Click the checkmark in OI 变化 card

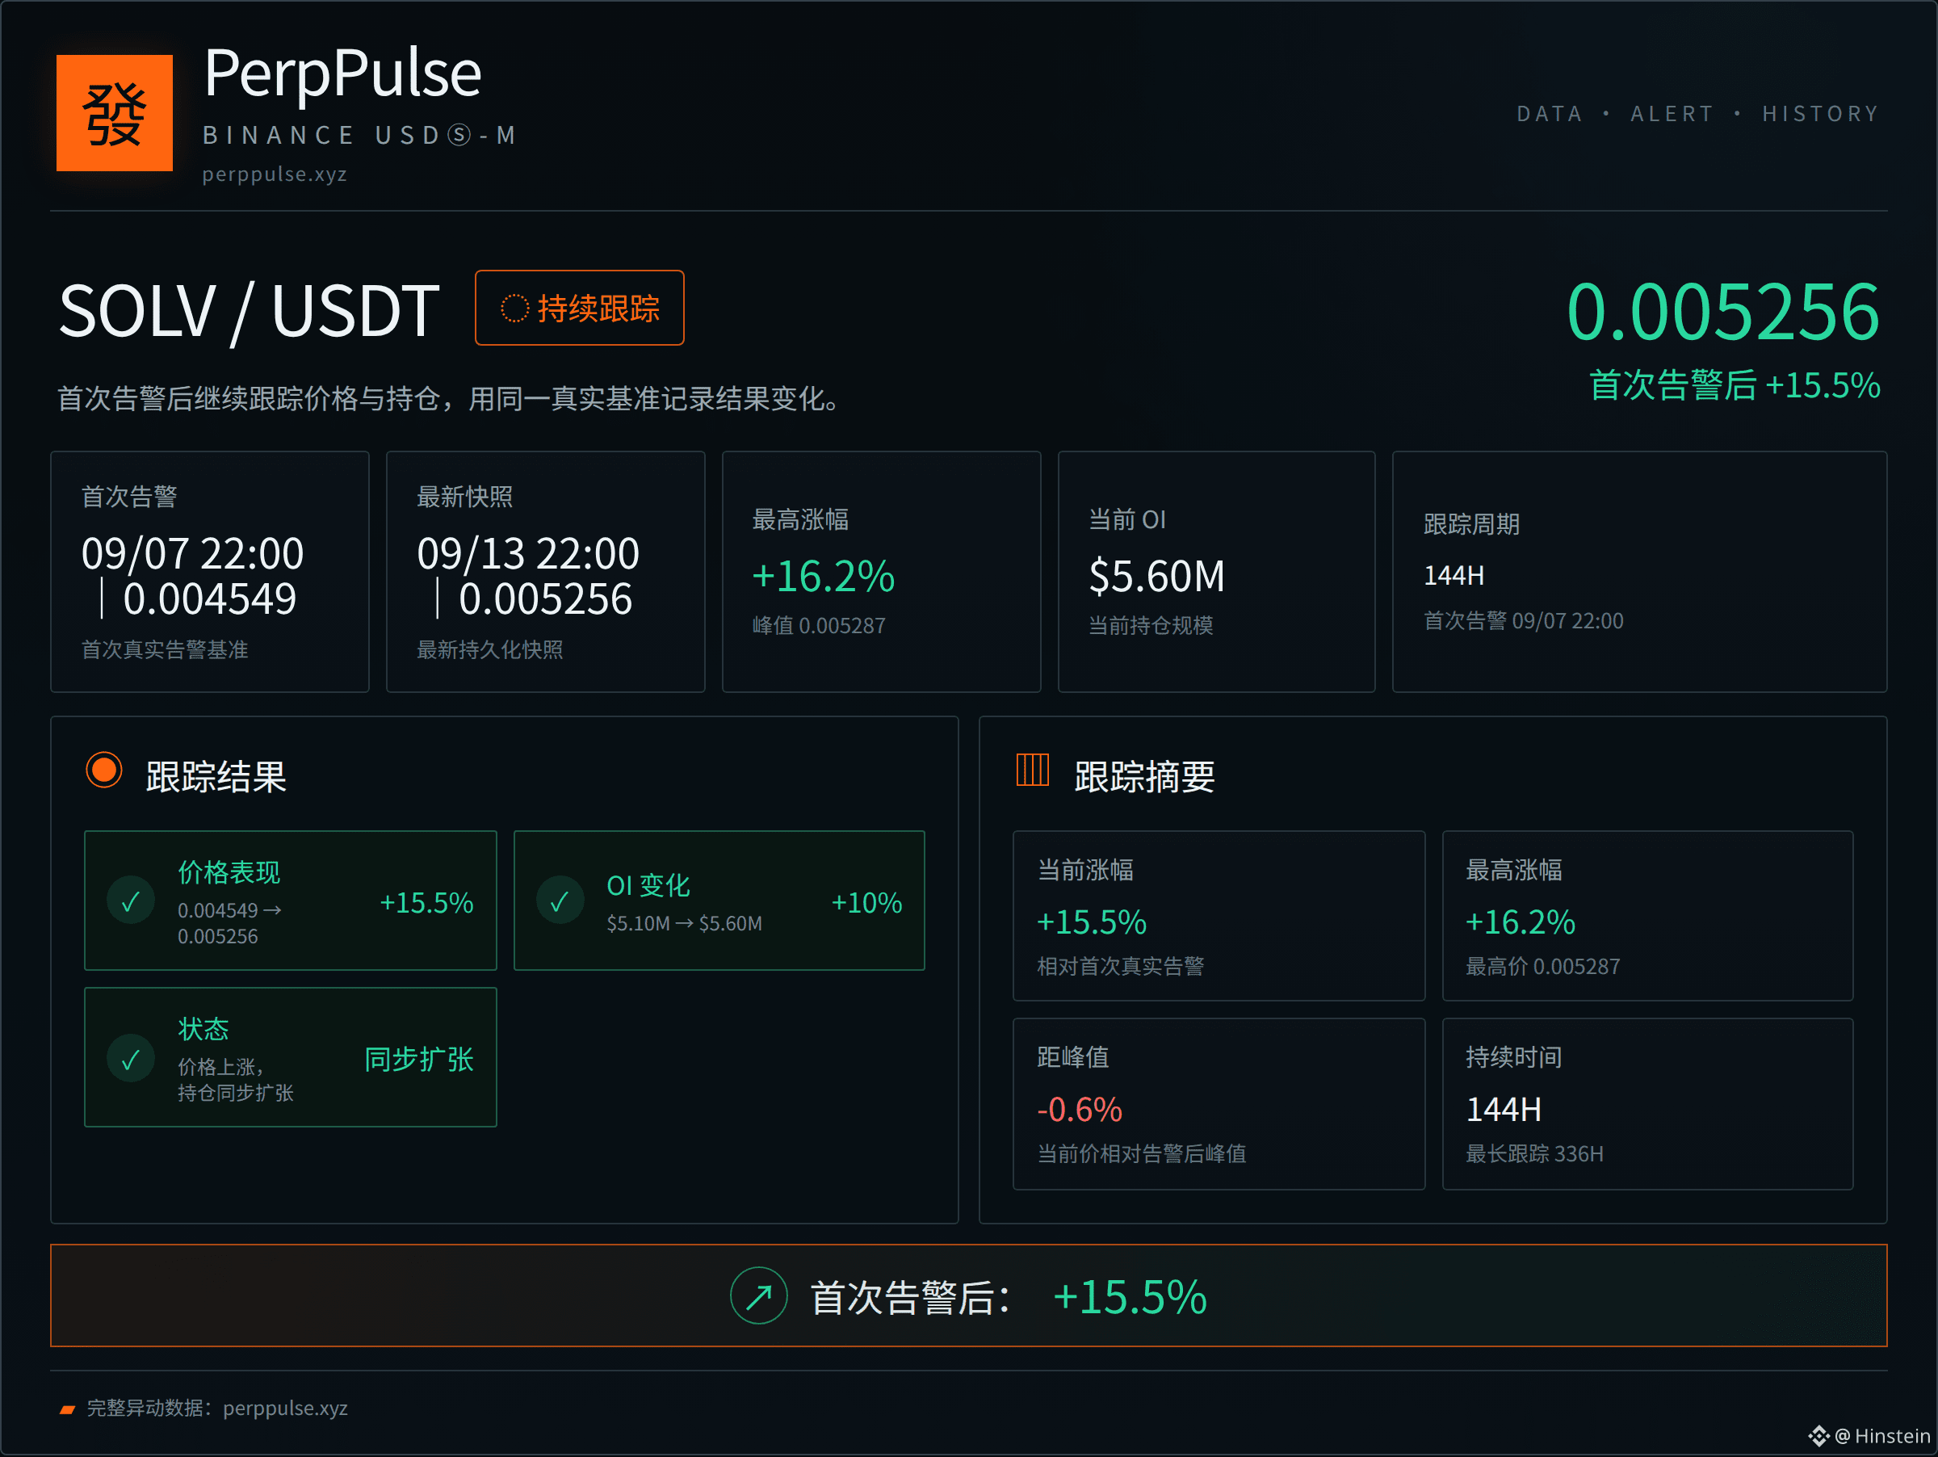(x=560, y=901)
